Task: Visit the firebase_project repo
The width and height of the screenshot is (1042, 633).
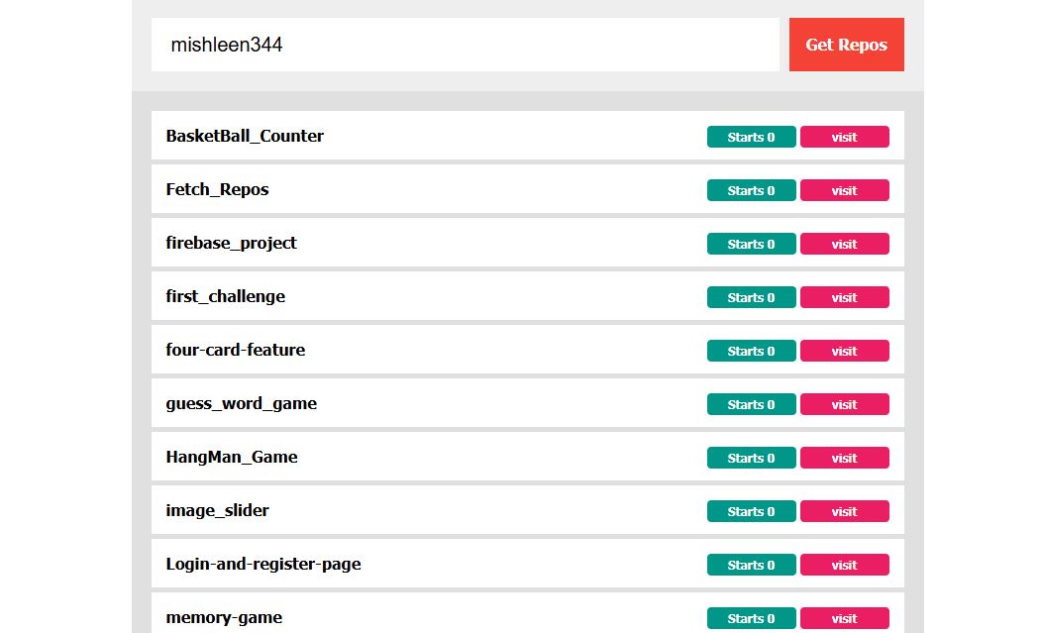Action: coord(844,244)
